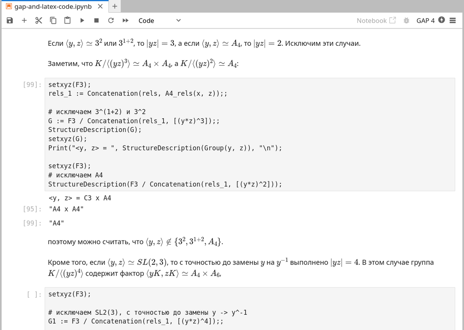Insert a new cell with the plus icon
Screen dimensions: 464x330
(24, 20)
